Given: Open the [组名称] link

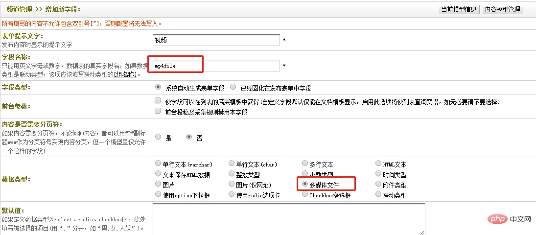Looking at the screenshot, I should (125, 74).
